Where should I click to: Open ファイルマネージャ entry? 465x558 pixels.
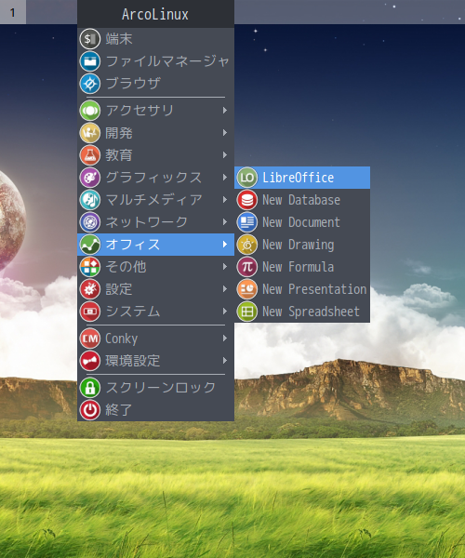[155, 61]
